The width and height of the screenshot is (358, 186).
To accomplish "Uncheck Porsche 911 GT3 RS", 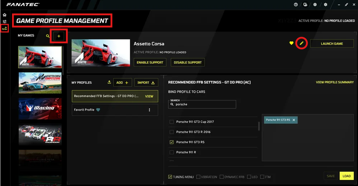I will (x=172, y=142).
